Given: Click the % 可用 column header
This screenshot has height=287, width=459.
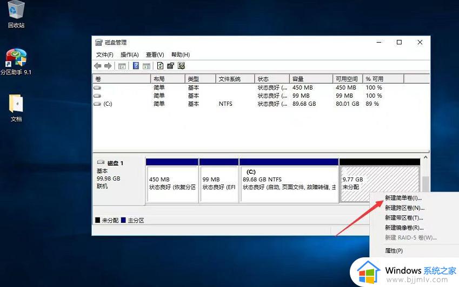Looking at the screenshot, I should pos(383,79).
